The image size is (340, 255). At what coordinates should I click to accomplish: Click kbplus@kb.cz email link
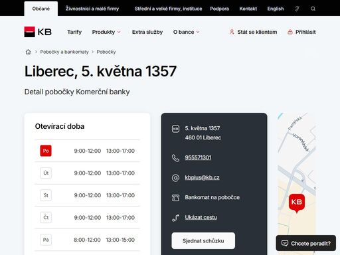202,177
